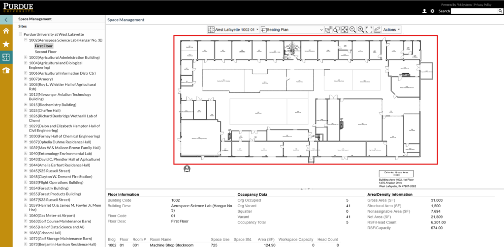Screen dimensions: 504x247
Task: Sort table by Workspace Capacity column
Action: [296, 239]
